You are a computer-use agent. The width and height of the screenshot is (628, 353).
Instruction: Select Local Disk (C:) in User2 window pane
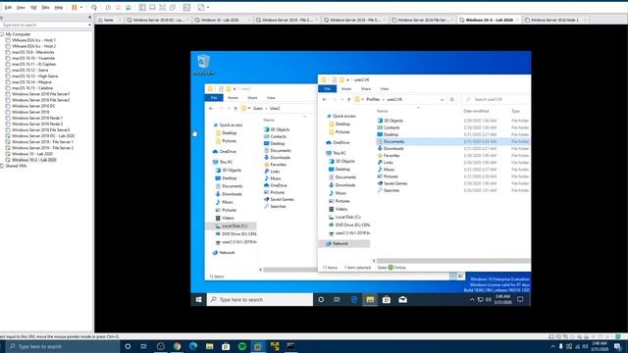pyautogui.click(x=232, y=227)
